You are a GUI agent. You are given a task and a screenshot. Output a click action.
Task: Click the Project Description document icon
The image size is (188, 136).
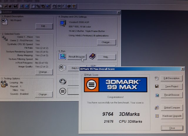[x=4, y=21]
